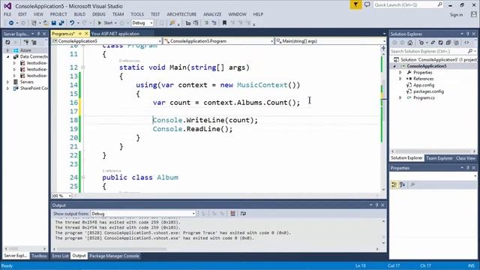Click the Start debugging button
The height and width of the screenshot is (270, 480).
[105, 23]
